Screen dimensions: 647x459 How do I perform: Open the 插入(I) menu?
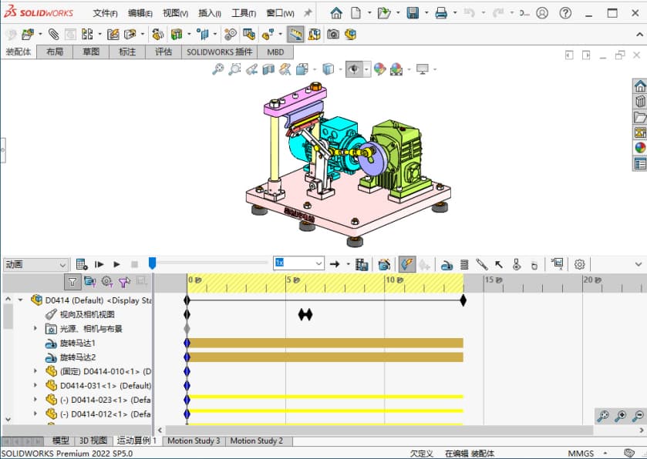click(209, 13)
